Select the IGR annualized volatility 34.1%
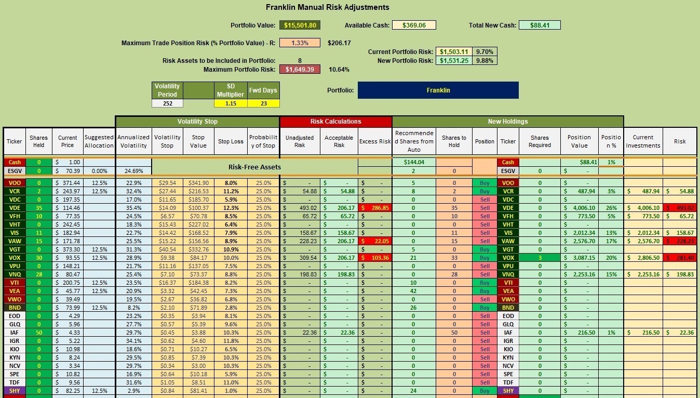Image resolution: width=700 pixels, height=398 pixels. click(x=133, y=341)
